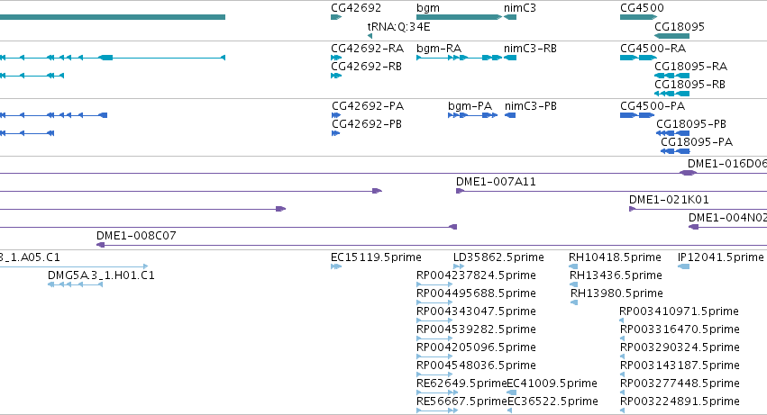Select RH13436.5prime EST

[x=574, y=284]
